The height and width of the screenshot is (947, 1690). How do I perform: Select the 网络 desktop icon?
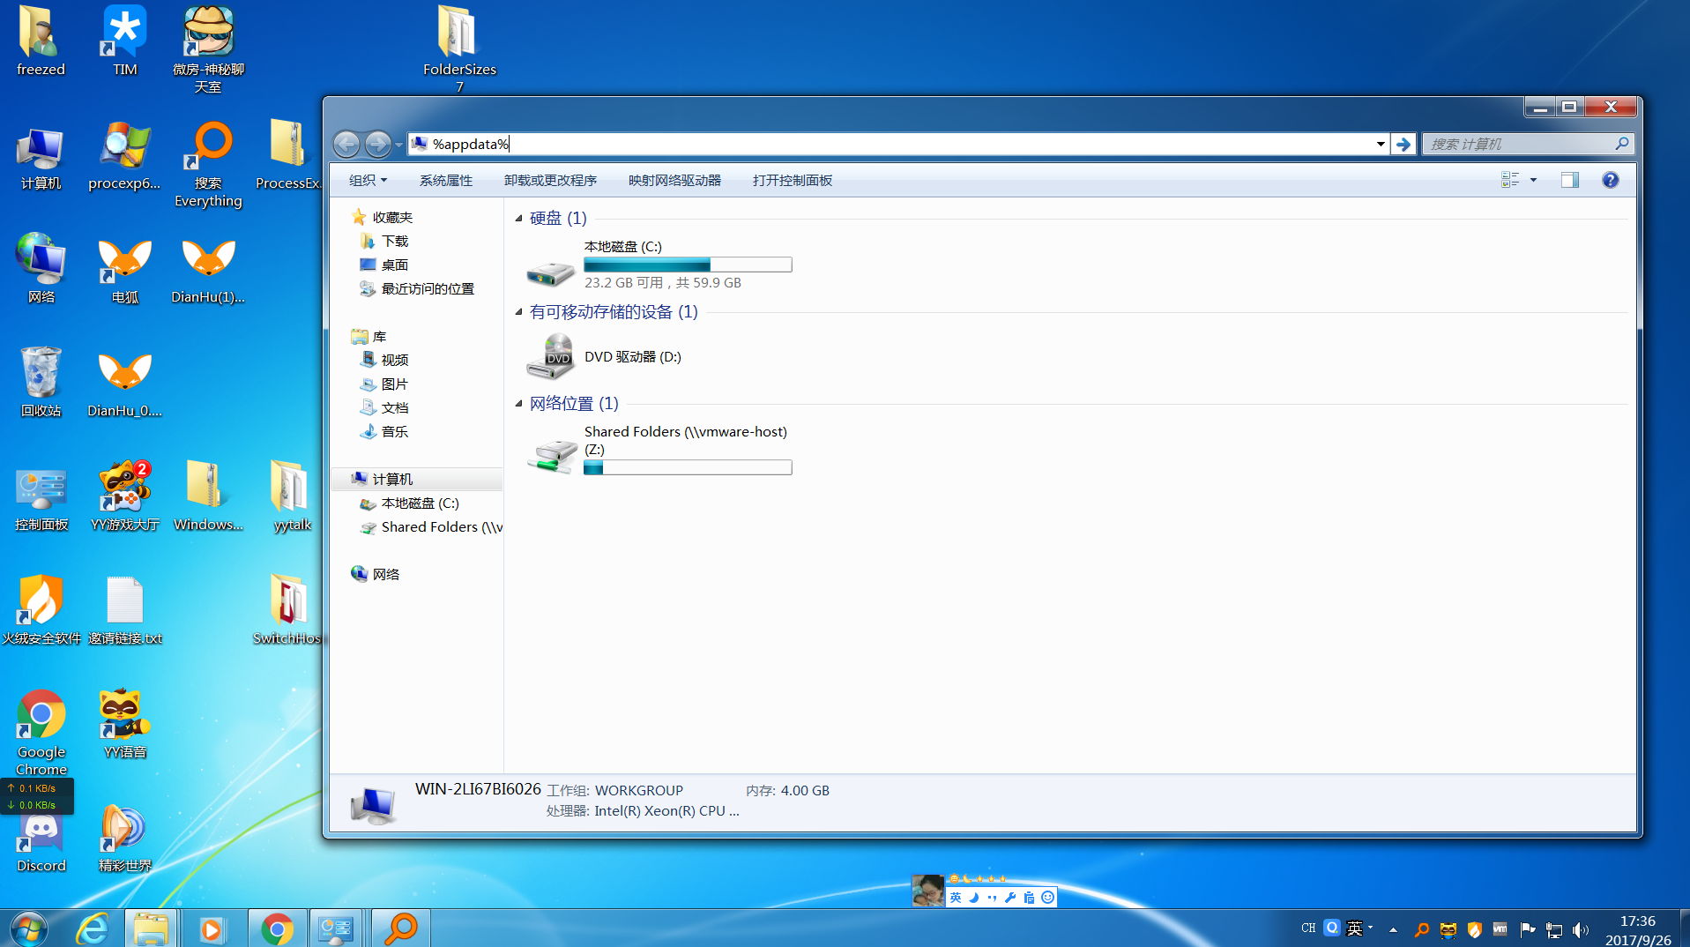coord(41,269)
